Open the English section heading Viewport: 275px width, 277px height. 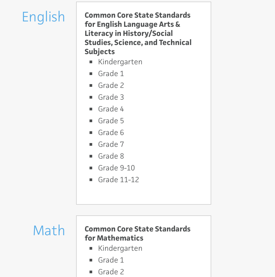(43, 17)
